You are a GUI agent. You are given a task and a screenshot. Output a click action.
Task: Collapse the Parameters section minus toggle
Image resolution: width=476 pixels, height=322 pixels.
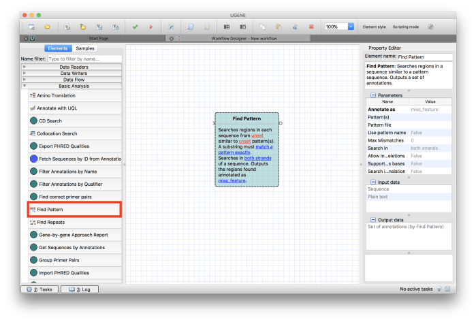click(372, 96)
